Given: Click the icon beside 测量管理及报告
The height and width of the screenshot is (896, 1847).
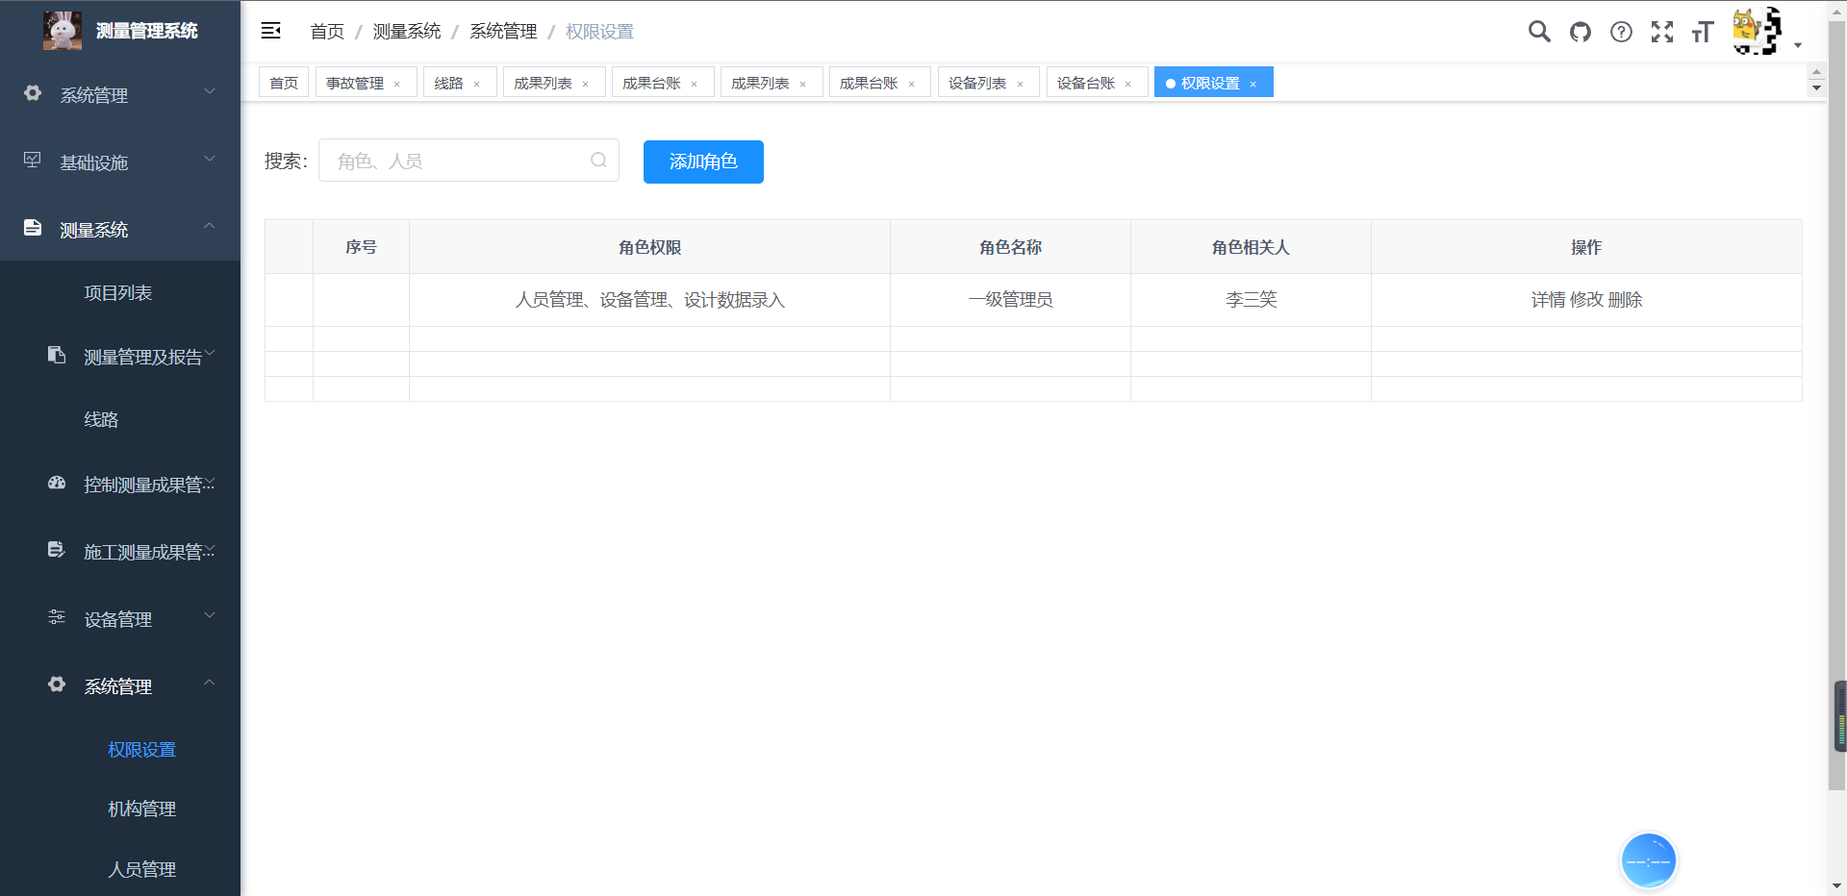Looking at the screenshot, I should (57, 355).
